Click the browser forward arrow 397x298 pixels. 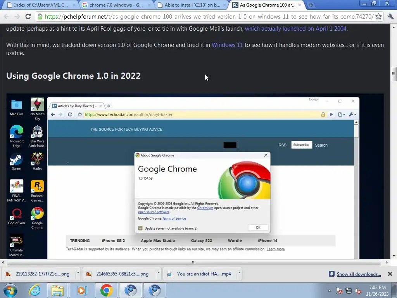[x=17, y=17]
